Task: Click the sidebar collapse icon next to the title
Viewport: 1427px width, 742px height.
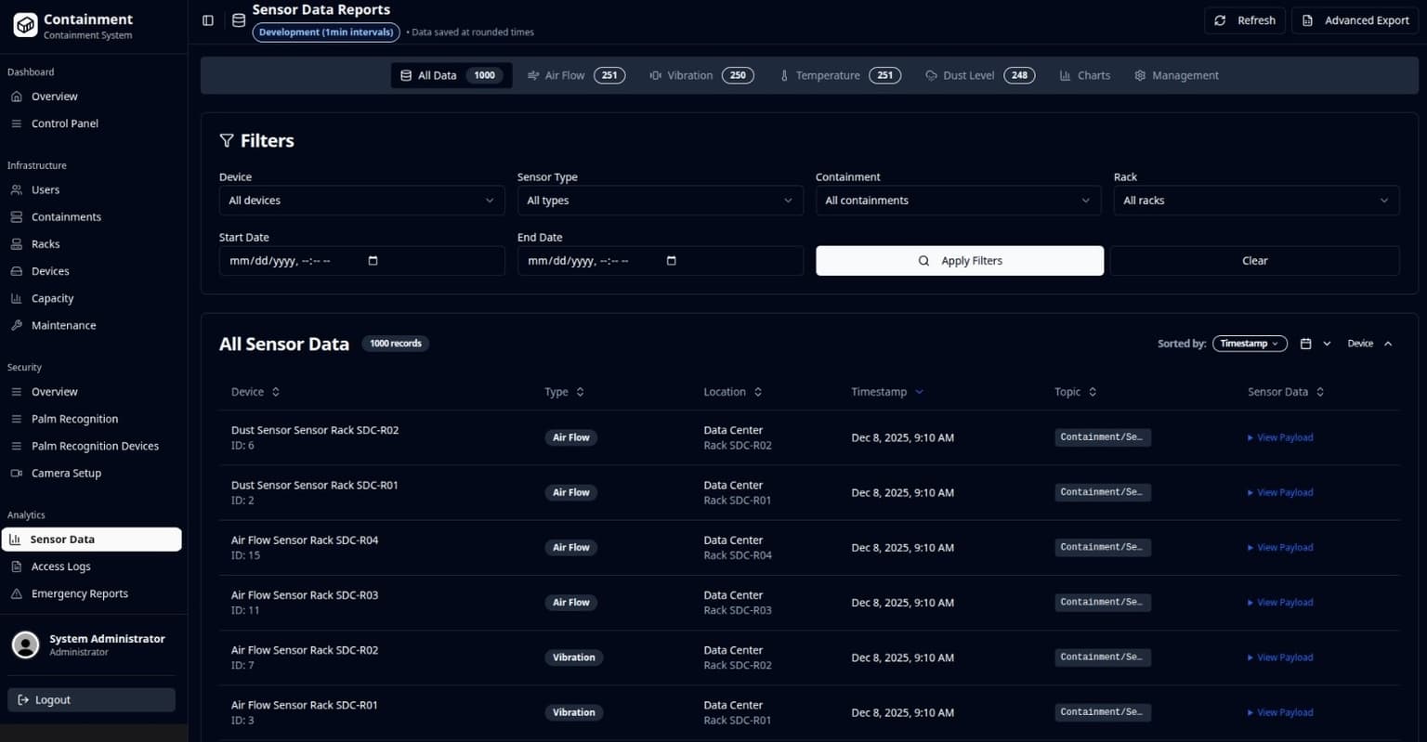Action: click(x=207, y=20)
